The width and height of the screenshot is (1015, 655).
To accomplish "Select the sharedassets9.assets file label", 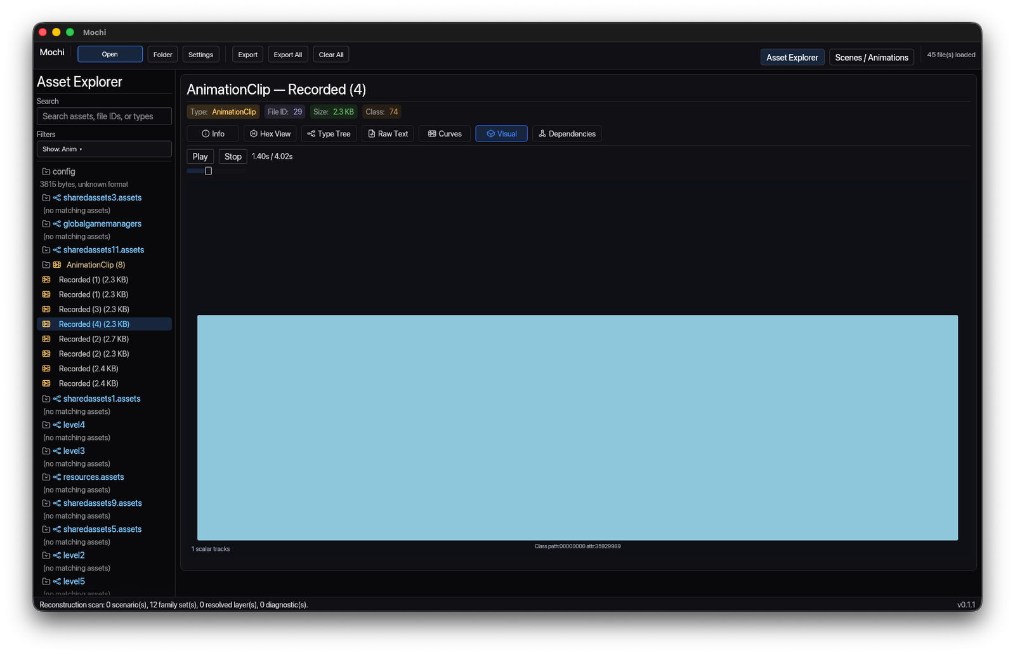I will coord(102,503).
